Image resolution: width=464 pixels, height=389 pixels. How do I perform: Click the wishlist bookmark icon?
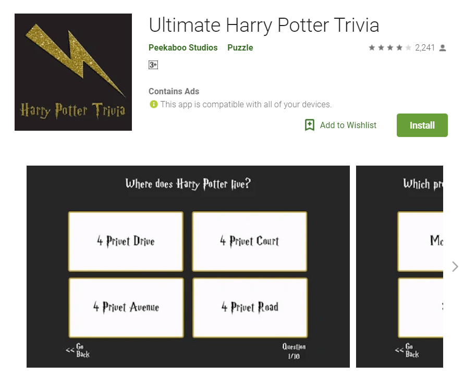click(310, 125)
